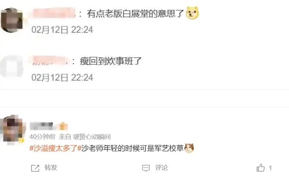Click the yellow verified badge on post avatar

22,140
